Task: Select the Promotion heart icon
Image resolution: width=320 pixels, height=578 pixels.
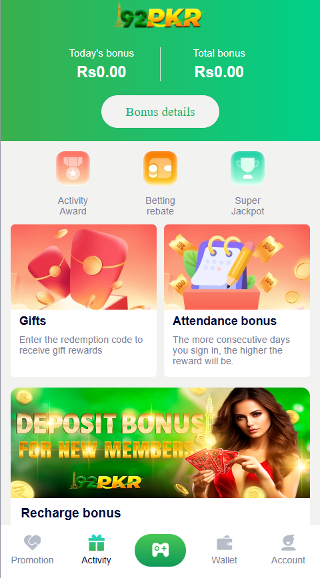Action: 33,543
